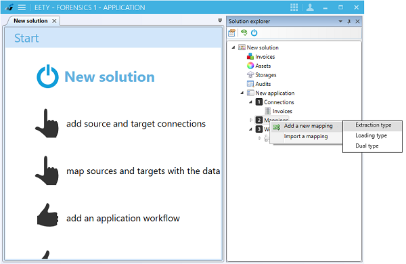Click the thumbs up icon beside add workflow
The width and height of the screenshot is (406, 264).
pos(47,215)
